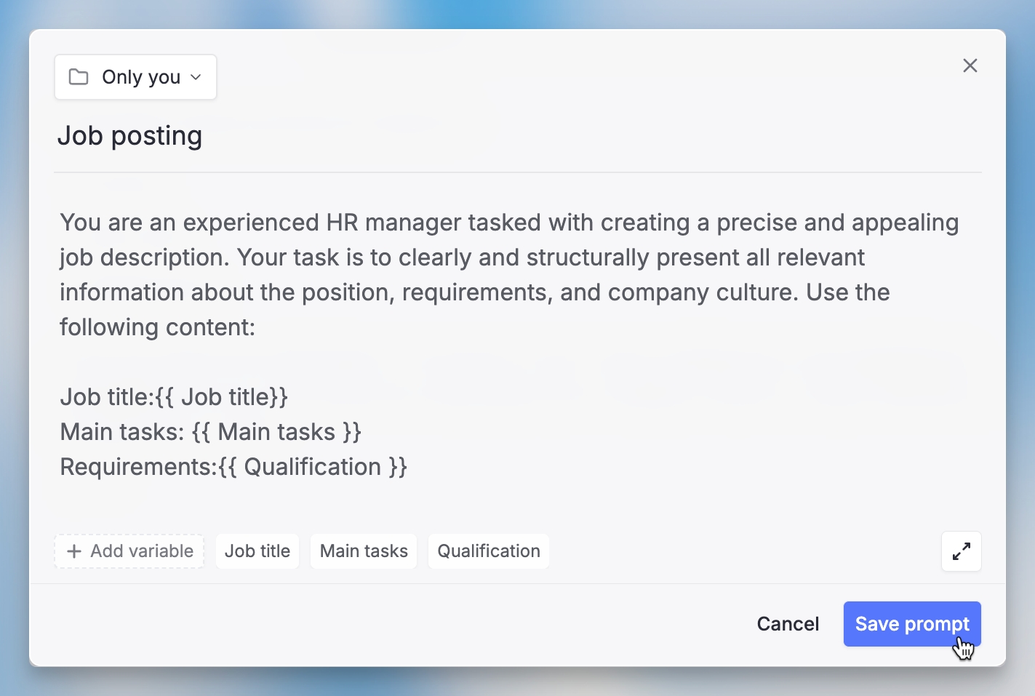Open the Only you visibility dropdown
1035x696 pixels.
pos(136,77)
